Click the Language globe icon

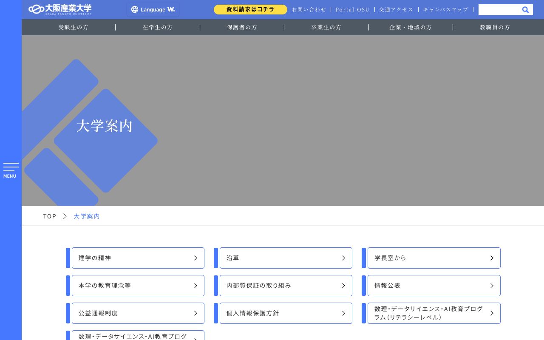coord(135,9)
